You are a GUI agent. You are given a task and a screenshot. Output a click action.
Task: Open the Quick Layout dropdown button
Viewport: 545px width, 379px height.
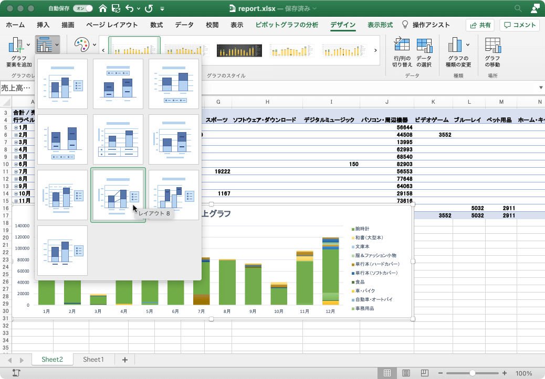coord(47,45)
